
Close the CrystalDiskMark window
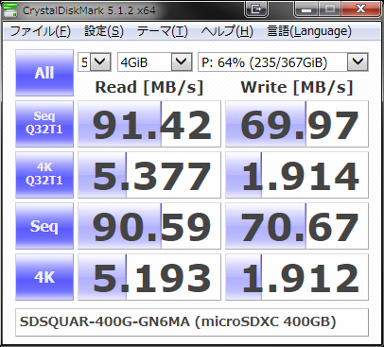click(360, 9)
